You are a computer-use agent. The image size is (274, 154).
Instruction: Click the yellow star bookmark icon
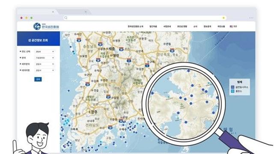[x=223, y=18]
